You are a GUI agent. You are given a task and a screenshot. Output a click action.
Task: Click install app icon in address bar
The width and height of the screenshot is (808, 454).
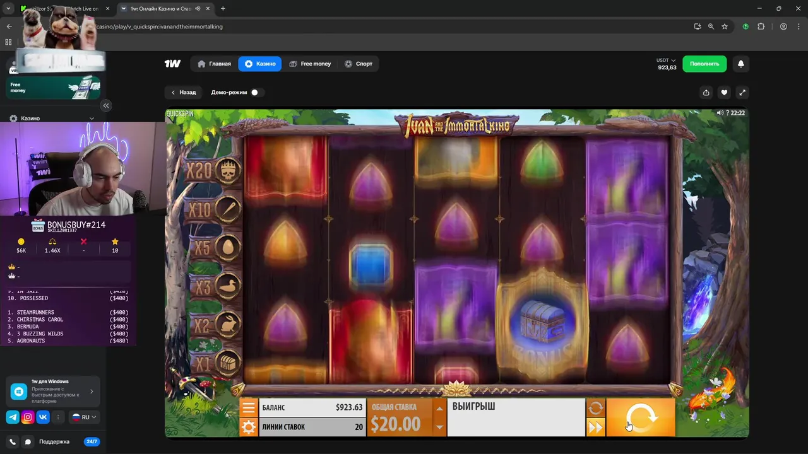click(697, 26)
